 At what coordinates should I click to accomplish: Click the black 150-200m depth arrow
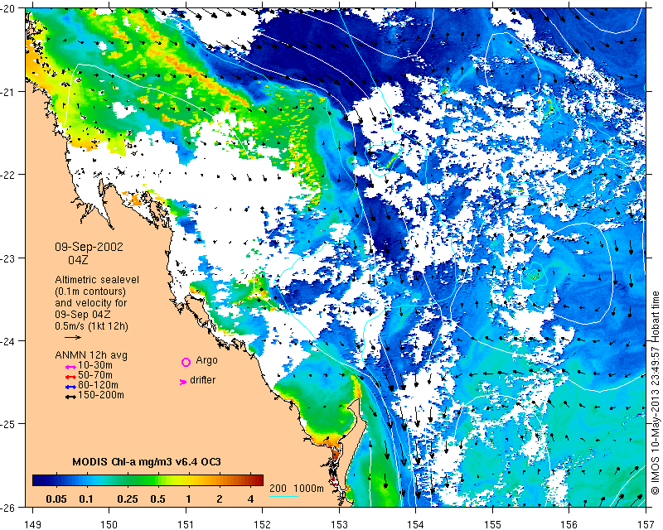(70, 397)
